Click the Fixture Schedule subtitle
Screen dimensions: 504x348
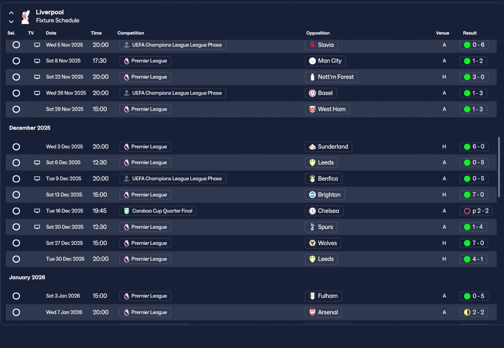57,20
